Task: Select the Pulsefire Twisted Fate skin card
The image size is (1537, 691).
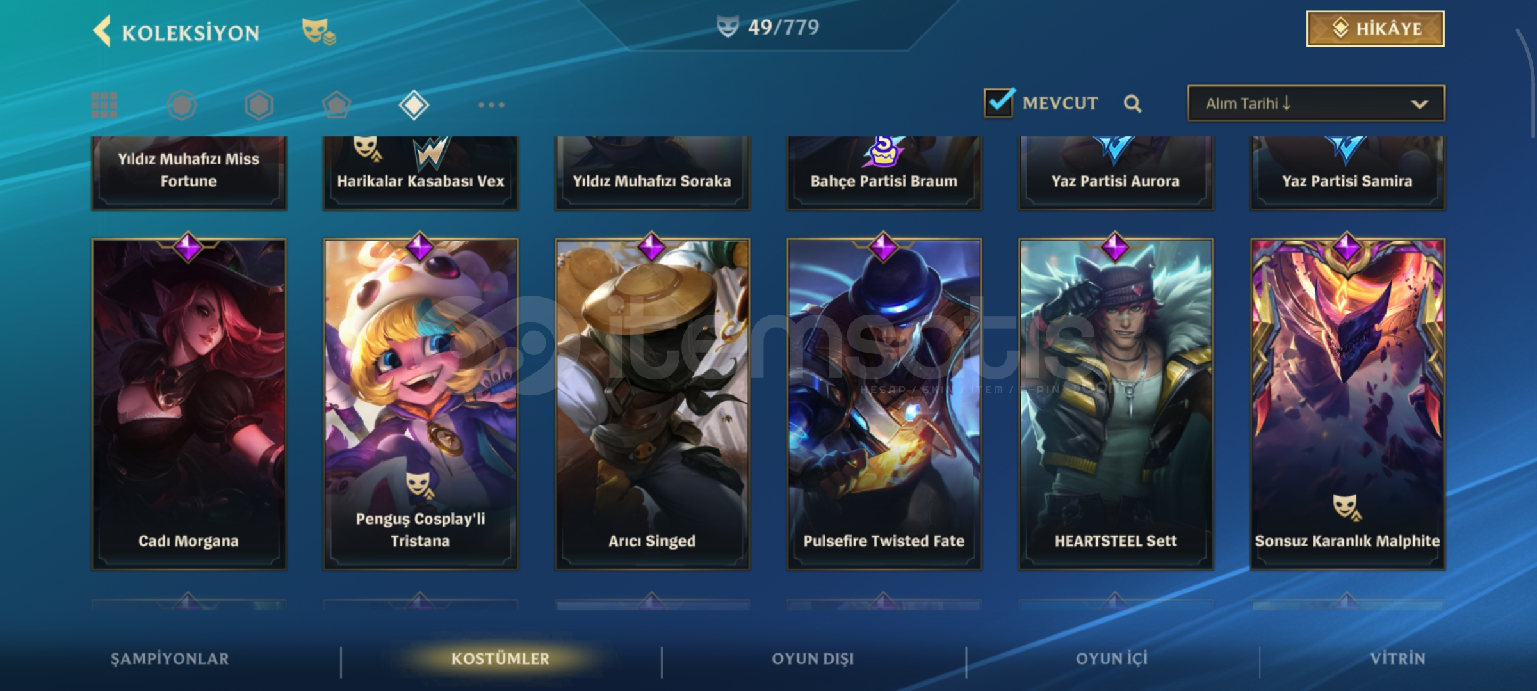Action: 884,404
